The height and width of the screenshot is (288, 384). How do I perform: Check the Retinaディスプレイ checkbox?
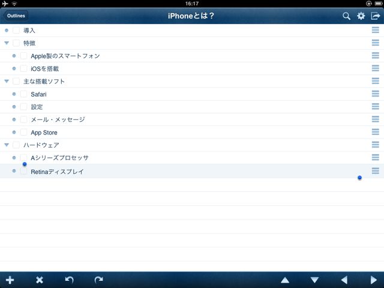23,171
